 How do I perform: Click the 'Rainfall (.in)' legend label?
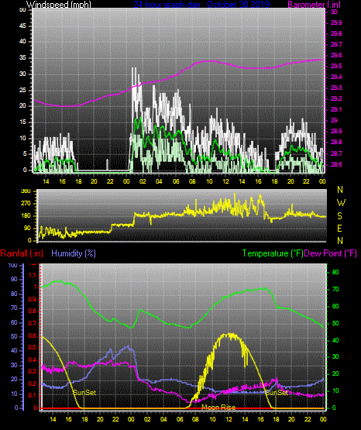(x=22, y=253)
